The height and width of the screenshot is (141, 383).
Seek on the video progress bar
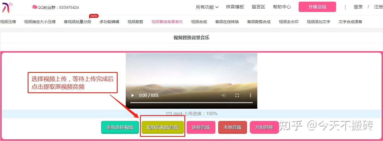coord(191,103)
